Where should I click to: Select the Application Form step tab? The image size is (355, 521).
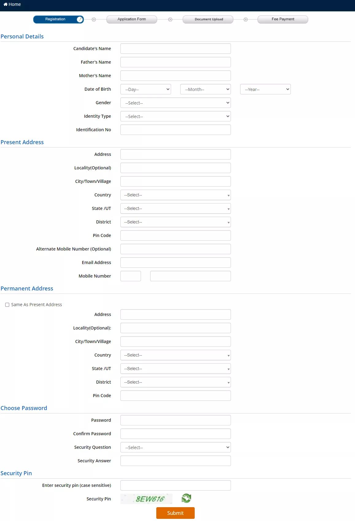pos(132,19)
